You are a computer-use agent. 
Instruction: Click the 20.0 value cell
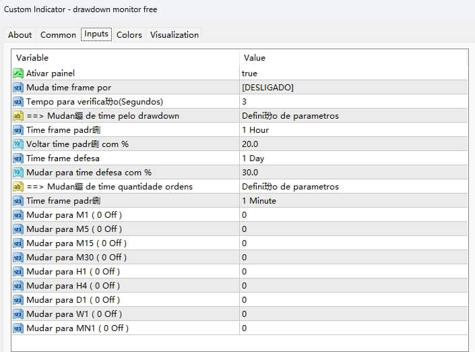(x=354, y=144)
